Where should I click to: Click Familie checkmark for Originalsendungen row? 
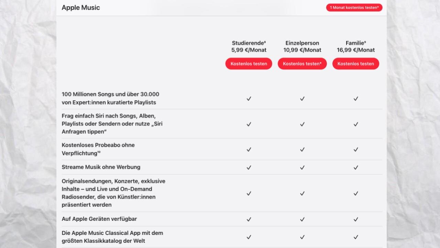coord(356,193)
